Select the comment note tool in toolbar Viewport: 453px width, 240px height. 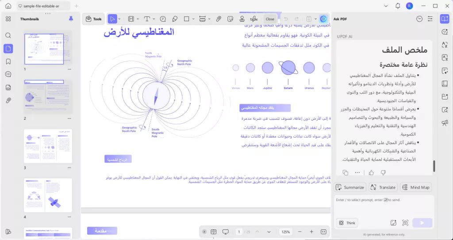tap(163, 19)
